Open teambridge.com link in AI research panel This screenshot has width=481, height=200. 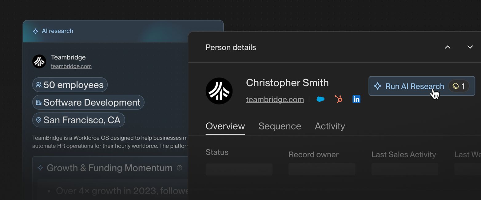click(x=71, y=66)
